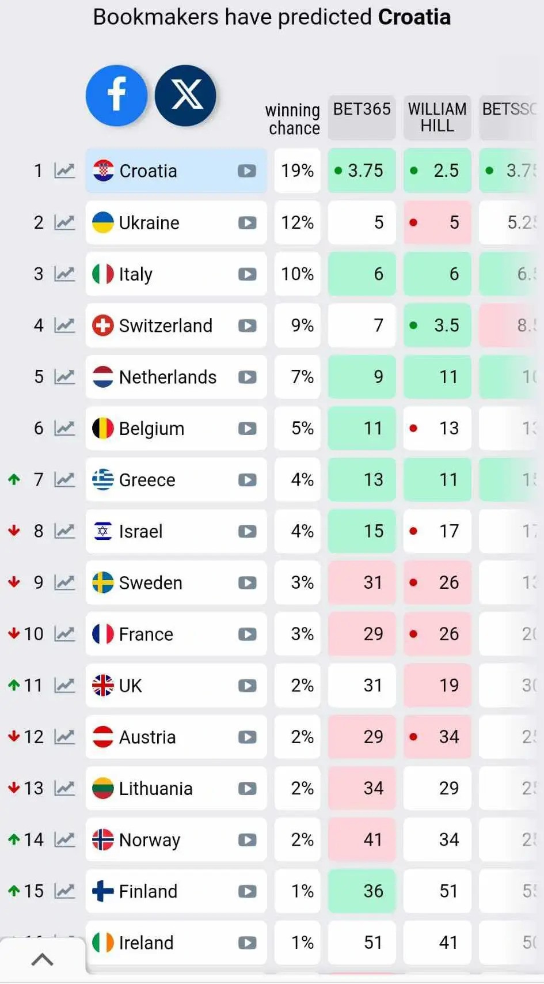
Task: Select the BET365 column header
Action: [362, 117]
